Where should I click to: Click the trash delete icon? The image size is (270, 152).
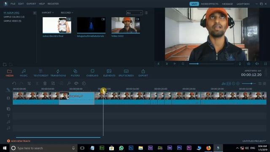[45, 84]
